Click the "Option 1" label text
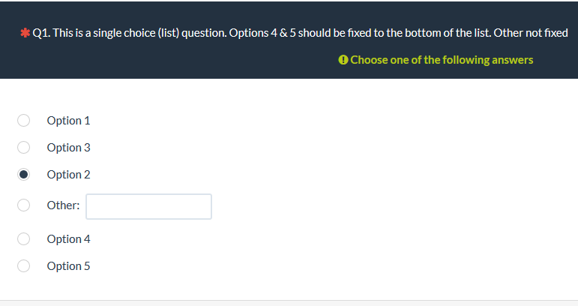This screenshot has width=578, height=306. [68, 120]
